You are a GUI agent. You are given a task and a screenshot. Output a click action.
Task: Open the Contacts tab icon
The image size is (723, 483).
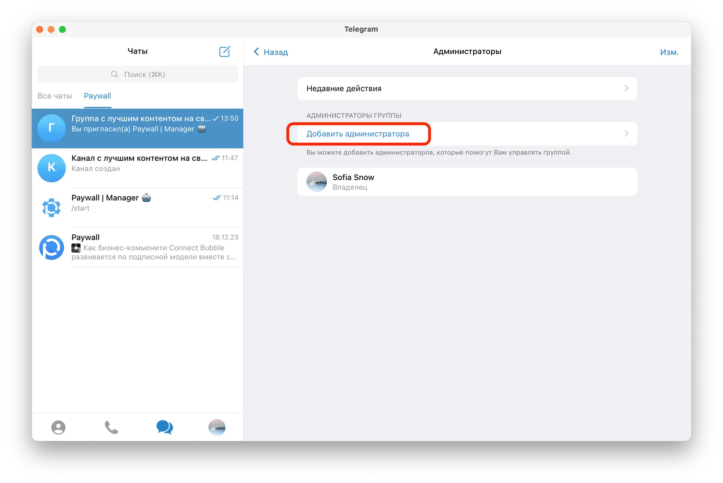point(58,427)
